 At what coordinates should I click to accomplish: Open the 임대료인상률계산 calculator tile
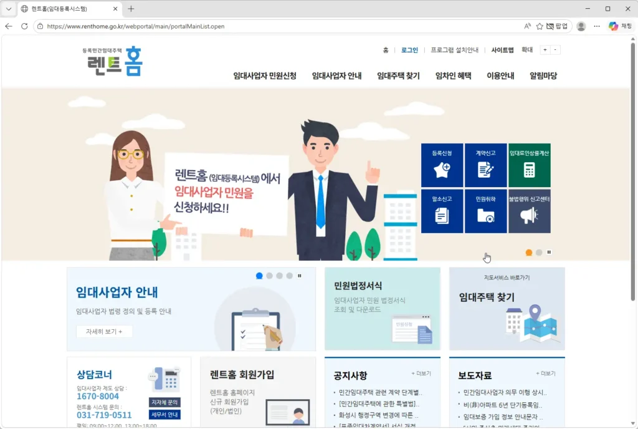pyautogui.click(x=529, y=165)
